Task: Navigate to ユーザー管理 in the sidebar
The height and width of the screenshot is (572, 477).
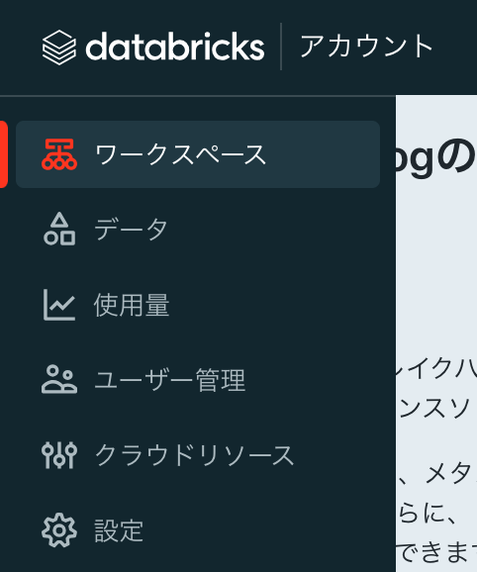Action: [x=198, y=380]
